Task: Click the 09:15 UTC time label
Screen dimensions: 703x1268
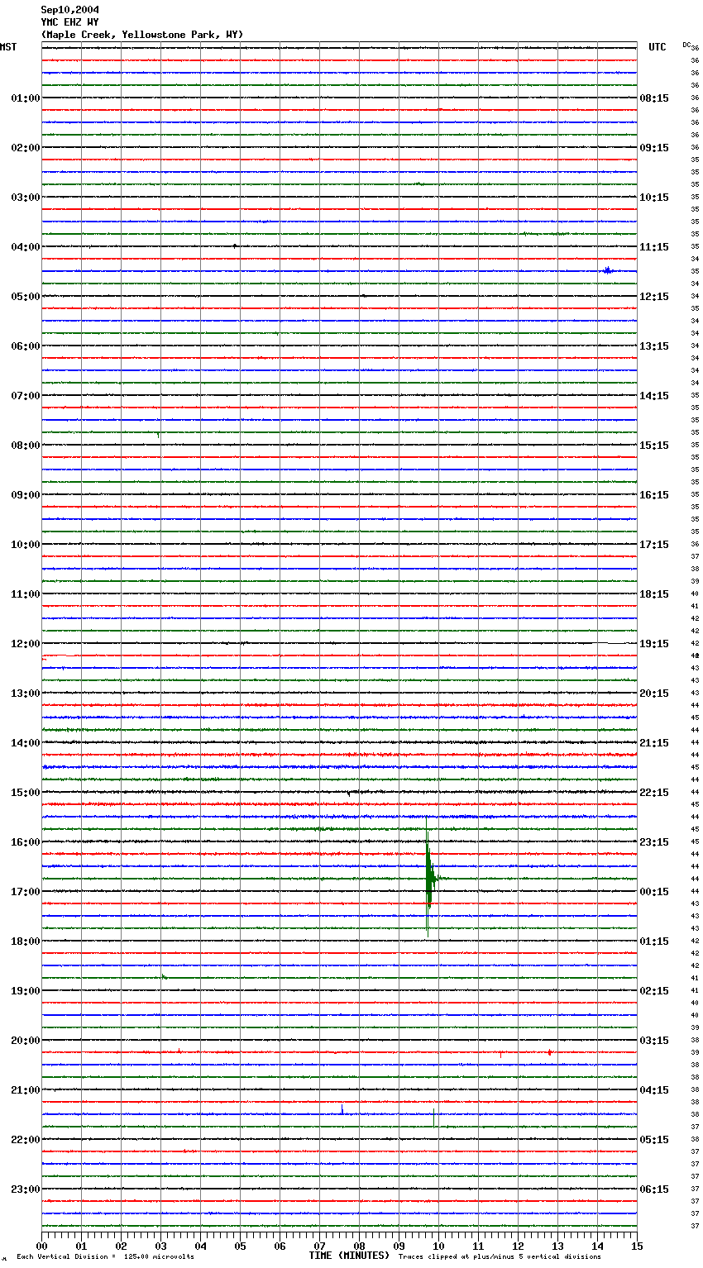Action: [654, 148]
